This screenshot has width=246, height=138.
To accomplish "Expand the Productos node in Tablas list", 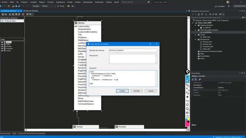I will coord(2,49).
